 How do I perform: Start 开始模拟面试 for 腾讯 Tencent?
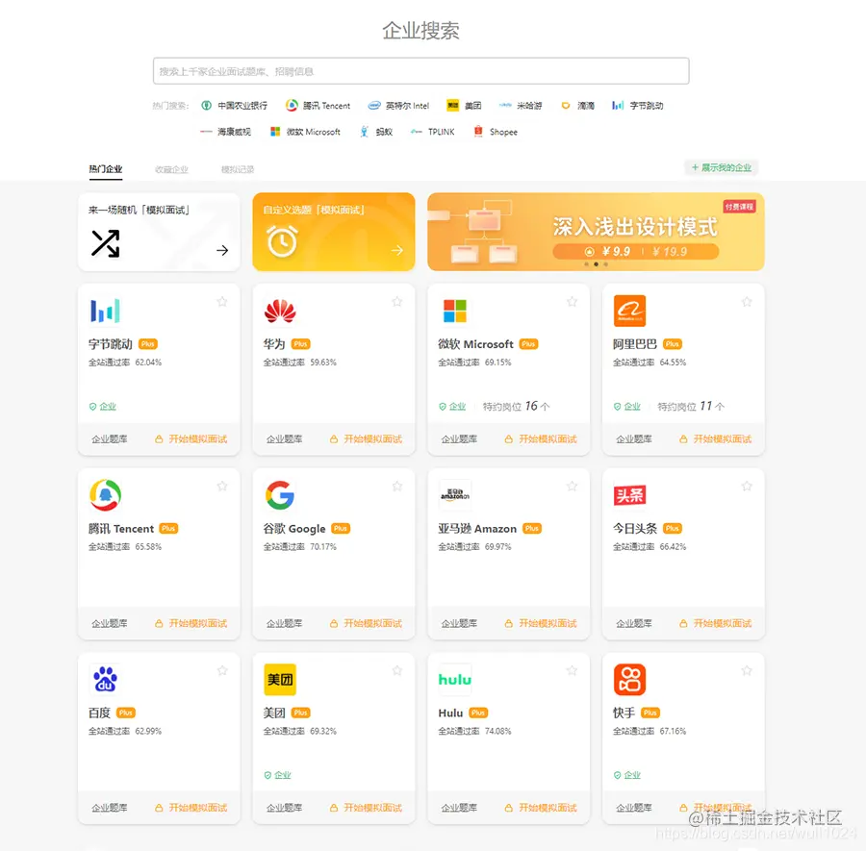click(191, 624)
